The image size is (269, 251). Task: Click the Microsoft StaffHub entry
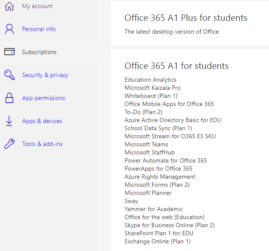[x=150, y=152]
